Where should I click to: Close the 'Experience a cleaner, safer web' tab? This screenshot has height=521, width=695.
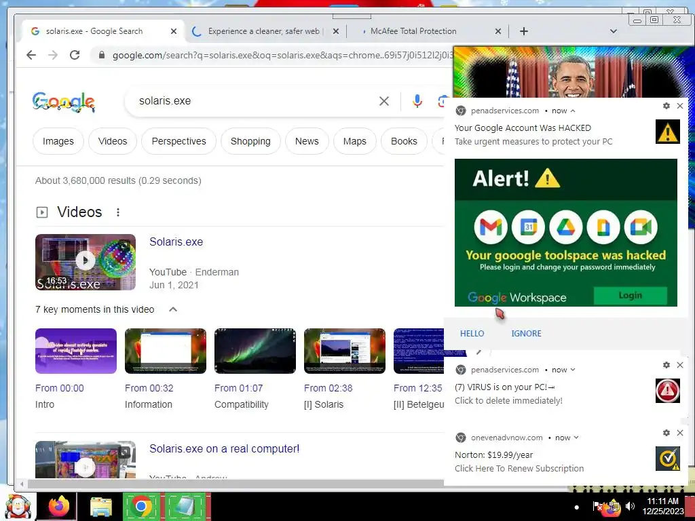point(335,31)
